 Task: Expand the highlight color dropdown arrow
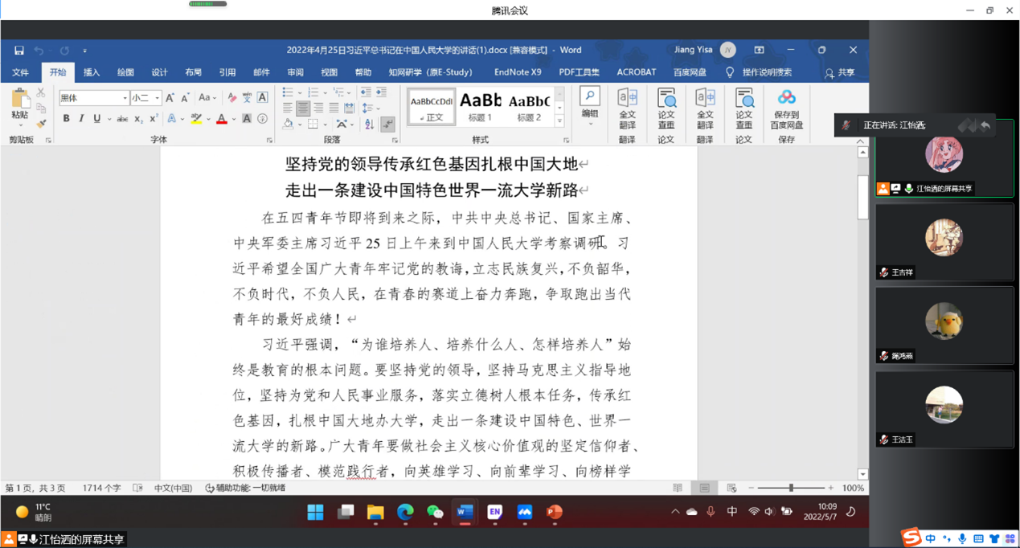(x=208, y=119)
